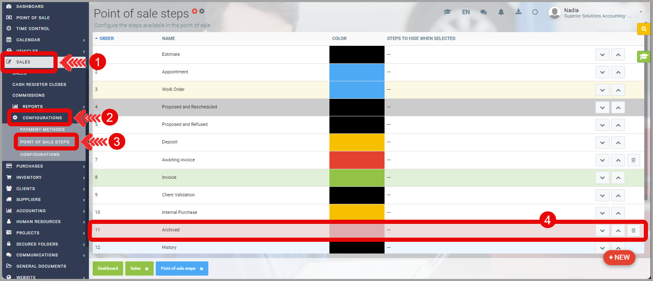Screen dimensions: 653x281
Task: Switch language with the EN button
Action: coord(466,12)
